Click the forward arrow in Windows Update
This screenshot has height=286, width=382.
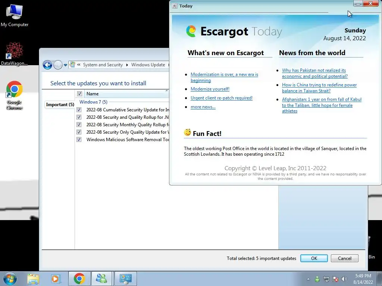(x=58, y=65)
